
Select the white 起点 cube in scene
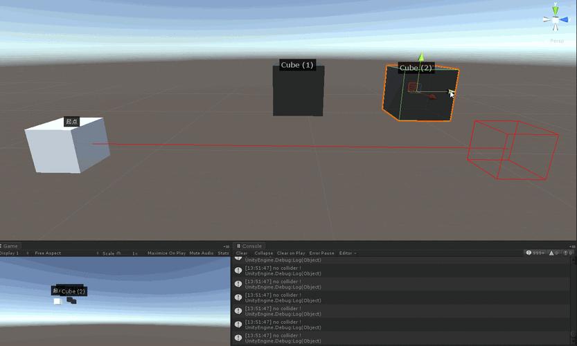[67, 145]
